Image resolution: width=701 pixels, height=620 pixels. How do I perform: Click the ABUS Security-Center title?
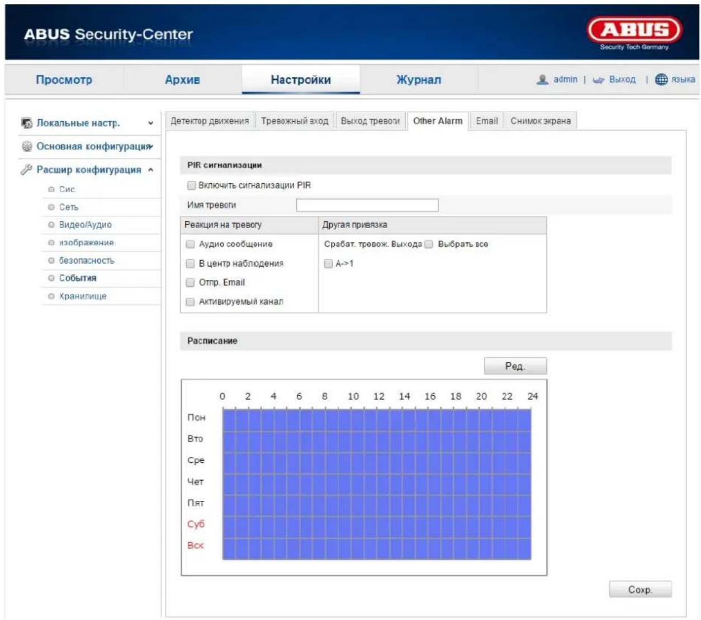pos(108,35)
